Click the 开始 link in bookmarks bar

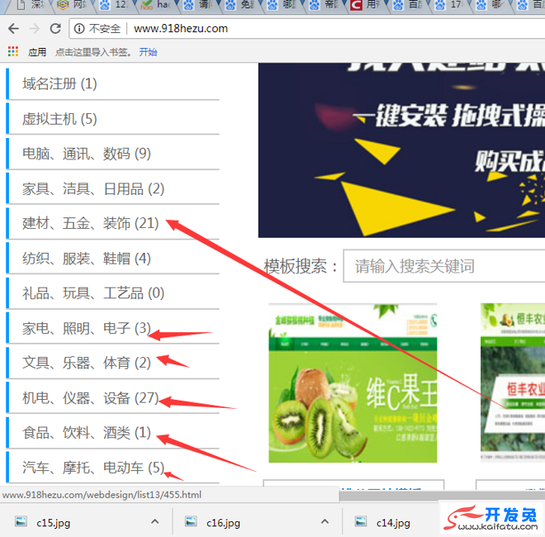click(148, 52)
